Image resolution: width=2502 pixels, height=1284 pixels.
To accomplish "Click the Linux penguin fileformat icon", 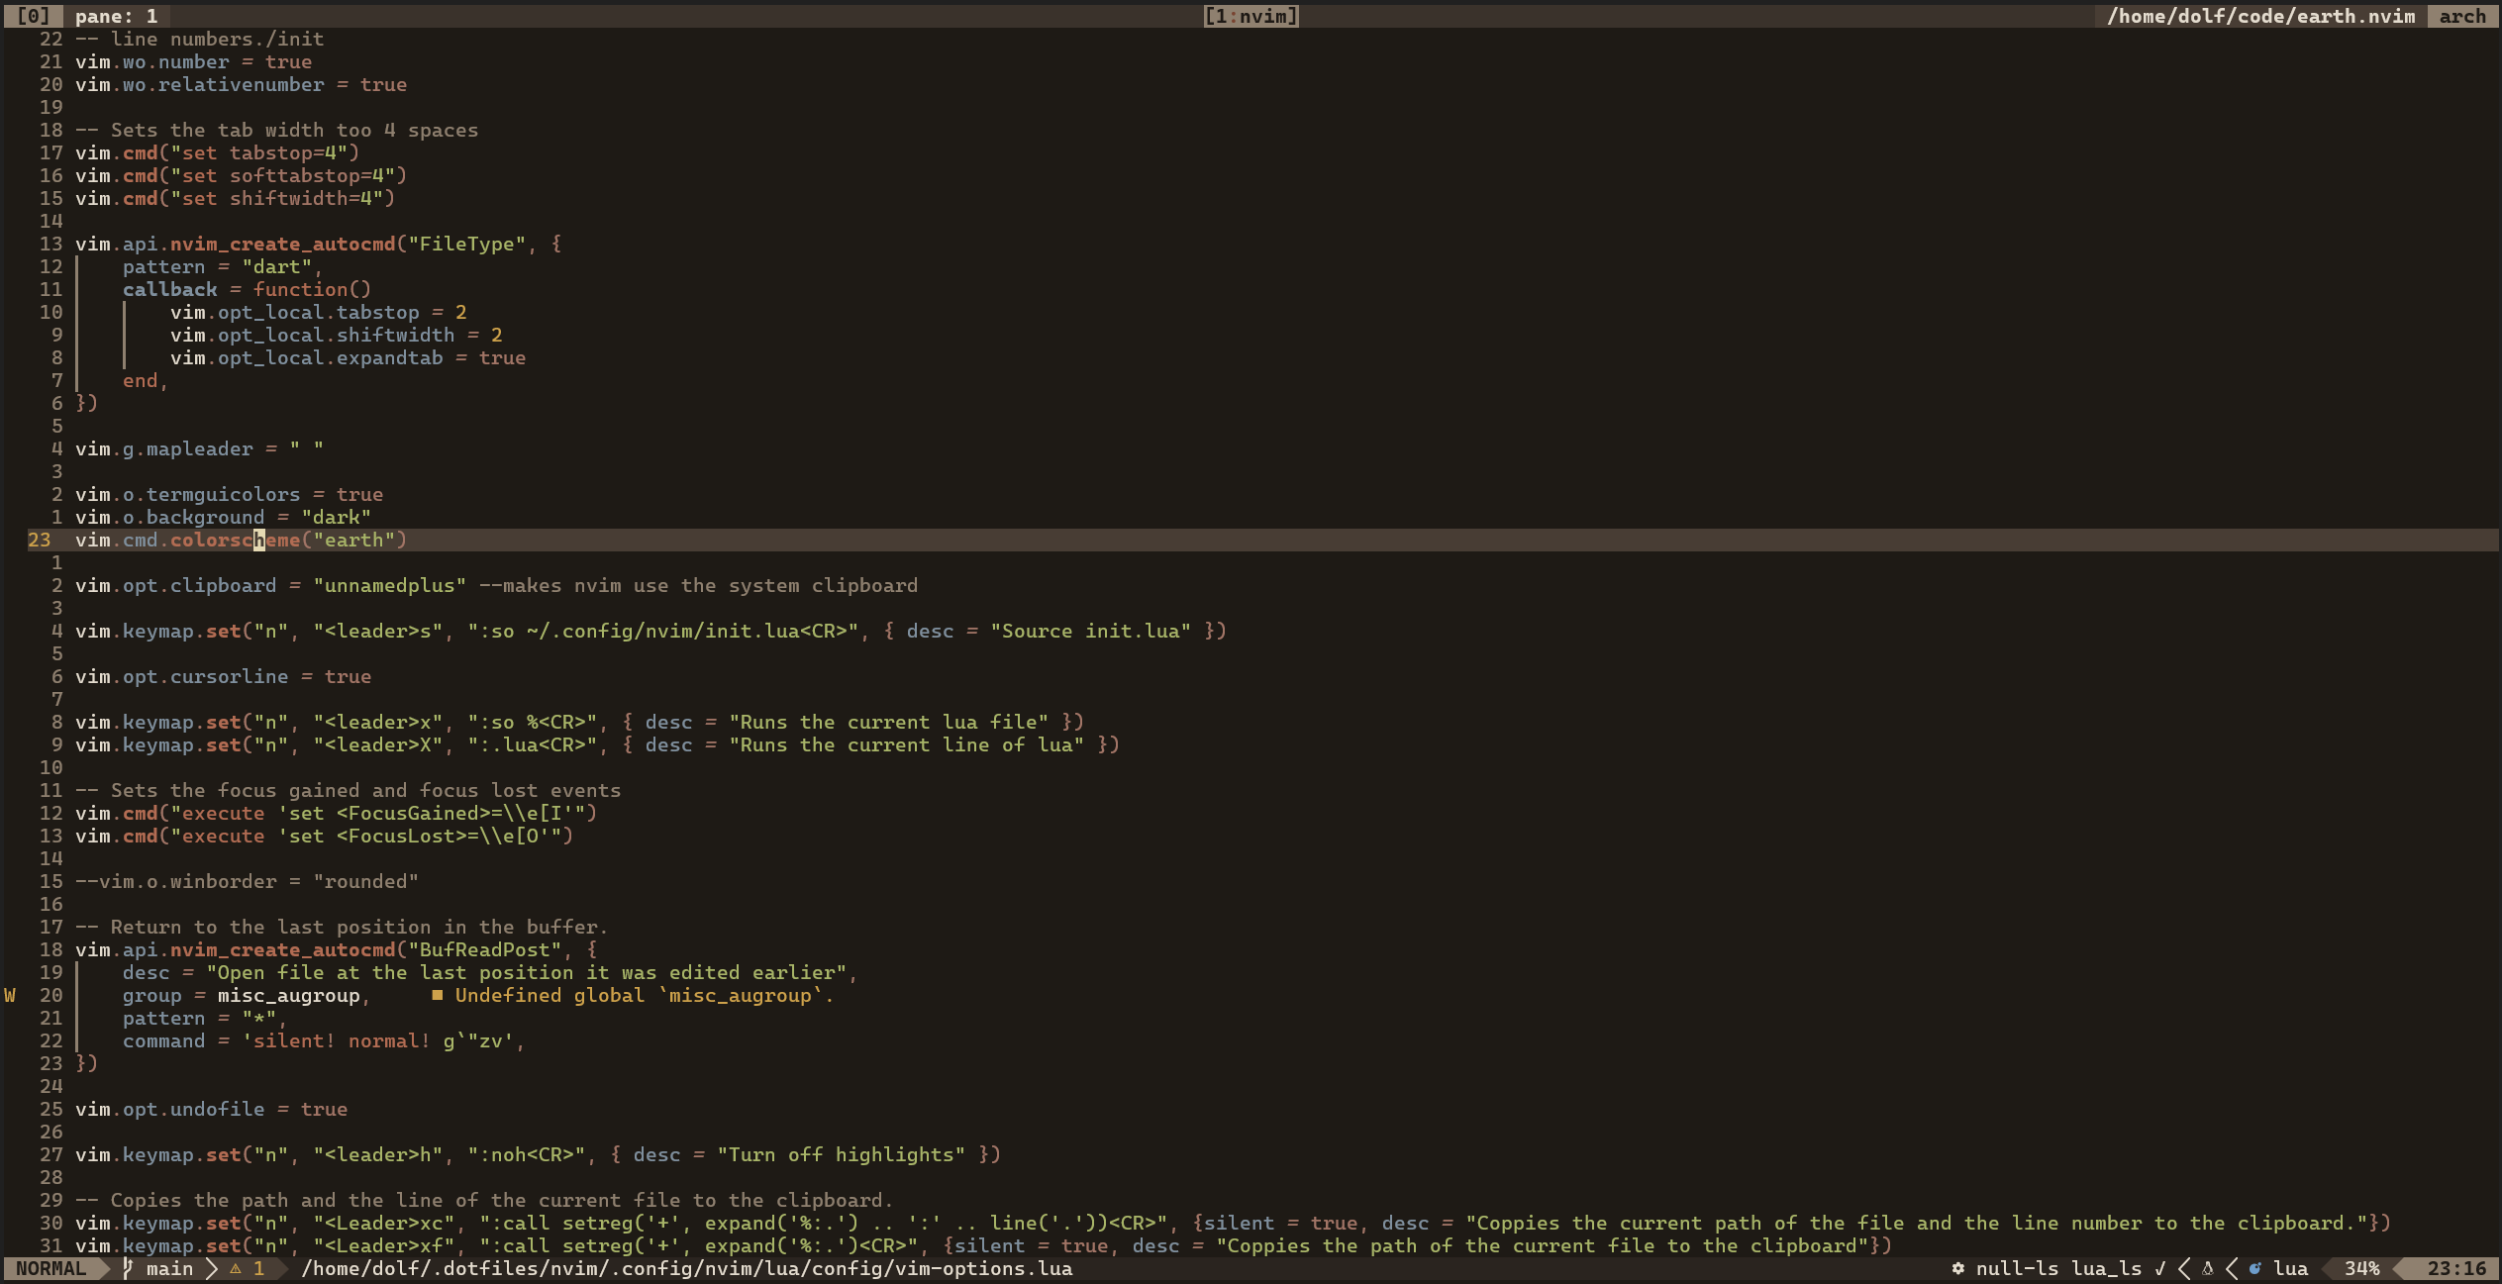I will click(x=2207, y=1268).
